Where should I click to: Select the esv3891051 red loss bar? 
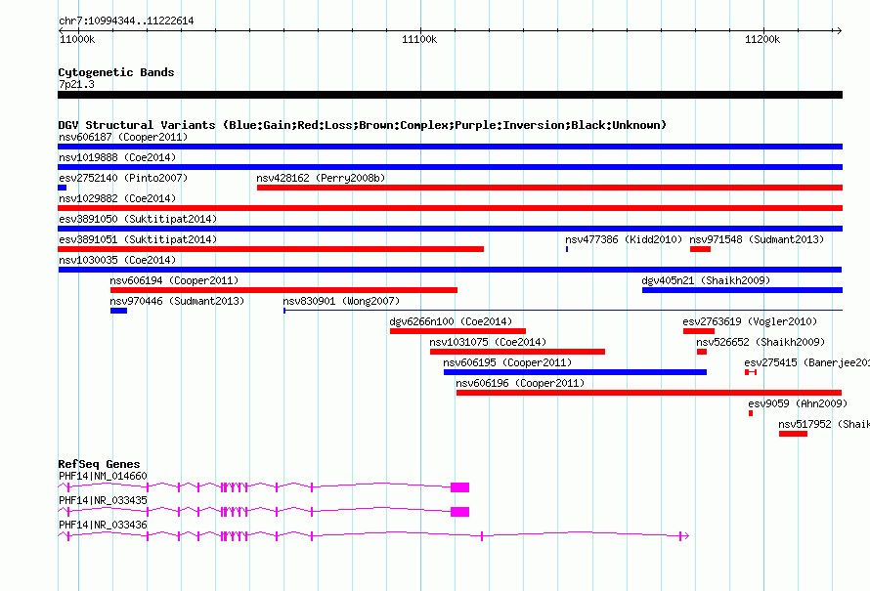pyautogui.click(x=271, y=249)
